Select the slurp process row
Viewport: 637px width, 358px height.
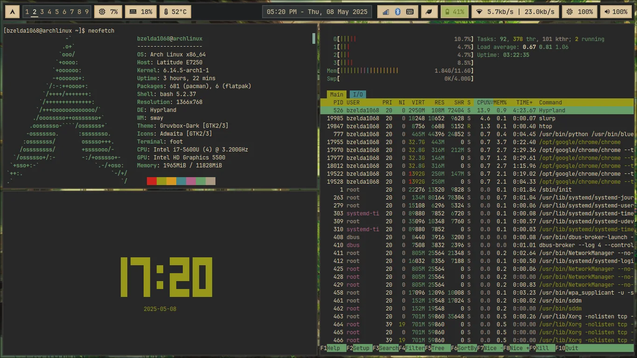click(x=477, y=118)
